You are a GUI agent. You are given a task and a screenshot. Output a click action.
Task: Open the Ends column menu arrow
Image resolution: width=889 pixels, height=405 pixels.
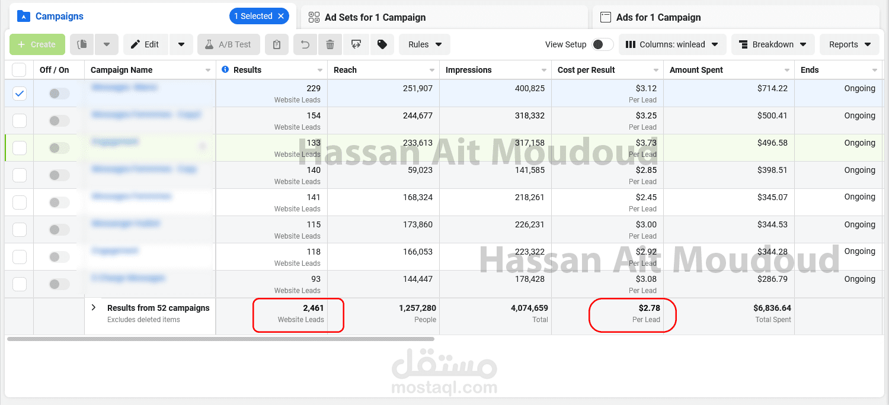[x=875, y=70]
